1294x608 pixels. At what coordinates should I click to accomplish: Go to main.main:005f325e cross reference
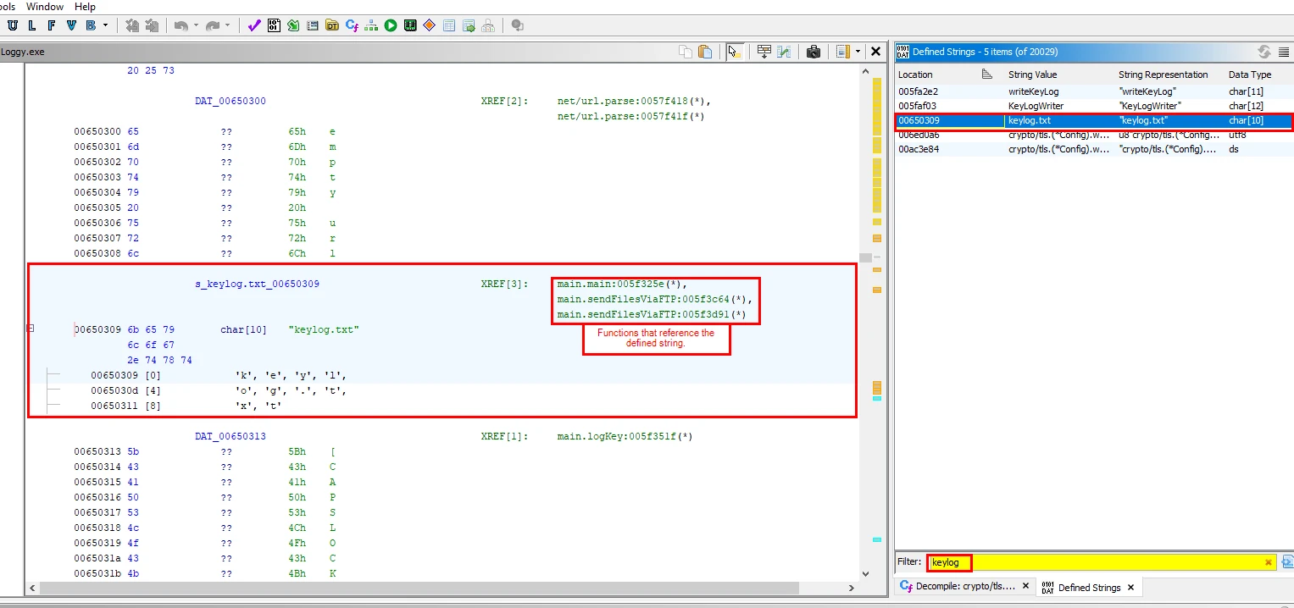click(622, 284)
